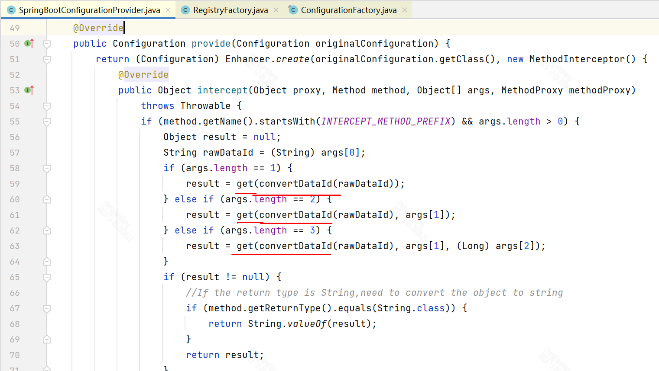The height and width of the screenshot is (371, 659).
Task: Click the implements-method gutter icon on line 50
Action: (29, 43)
